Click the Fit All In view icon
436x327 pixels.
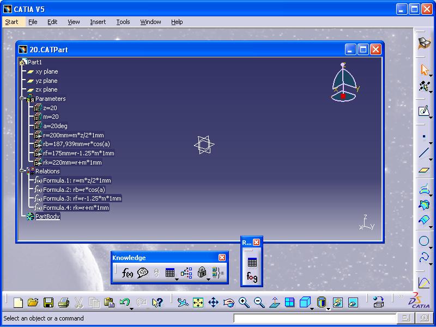[x=198, y=302]
